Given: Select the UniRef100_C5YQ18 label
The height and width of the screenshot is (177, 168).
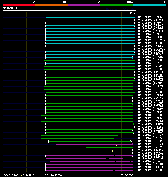Looking at the screenshot, I should (151, 63).
